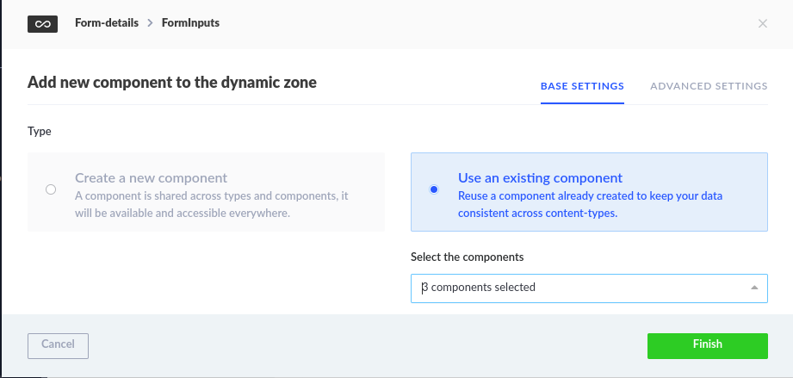Click the "A component is shared across types" description
793x378 pixels.
click(x=212, y=204)
